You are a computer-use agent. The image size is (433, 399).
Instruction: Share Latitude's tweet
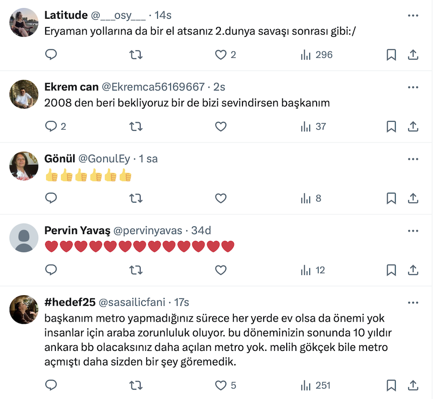tap(413, 55)
